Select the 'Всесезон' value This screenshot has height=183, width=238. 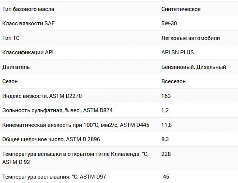(x=173, y=81)
